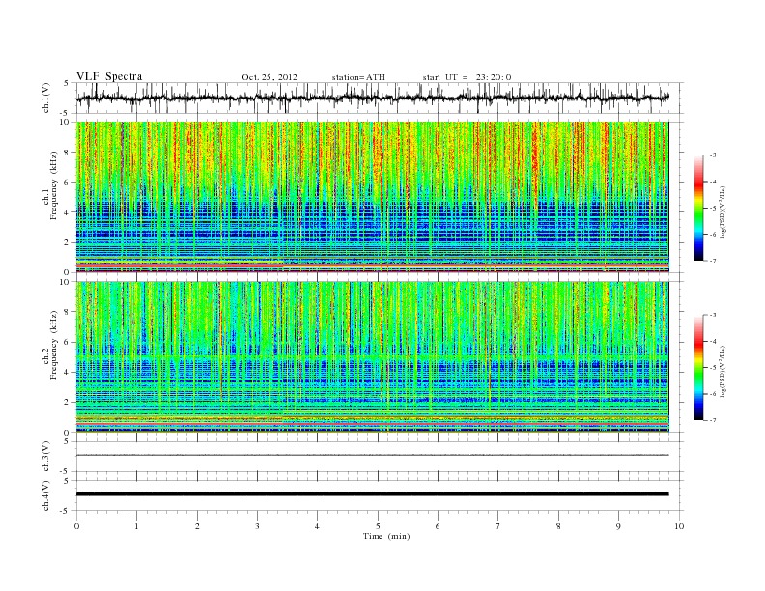Screen dimensions: 765x591
Task: Click the 'start UT = 23:20:0' text
Action: pyautogui.click(x=467, y=77)
